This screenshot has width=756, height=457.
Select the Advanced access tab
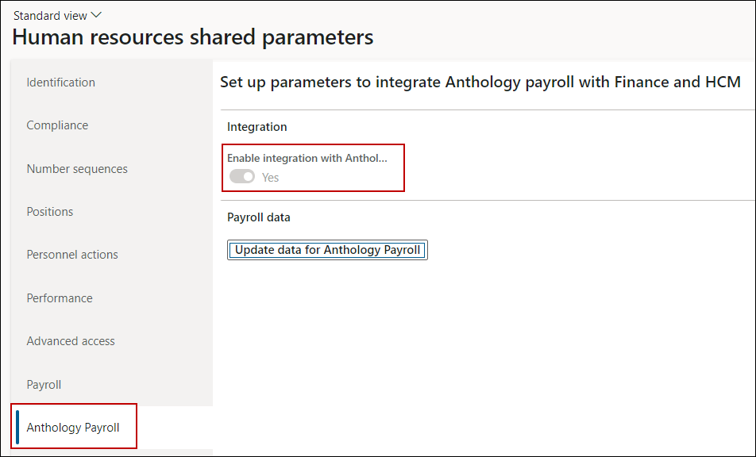71,341
